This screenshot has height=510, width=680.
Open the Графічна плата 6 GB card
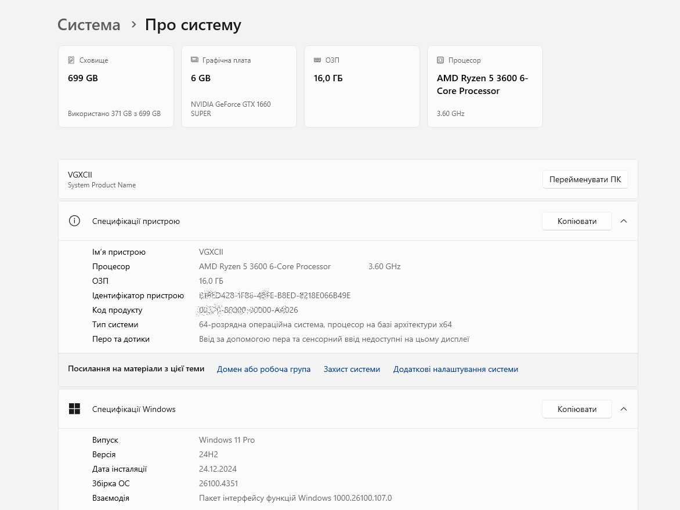(239, 86)
